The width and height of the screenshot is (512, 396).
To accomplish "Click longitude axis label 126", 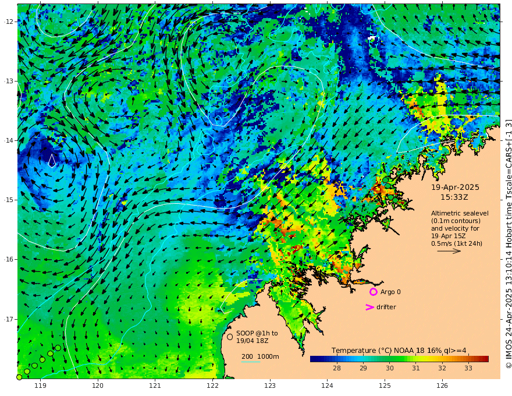I will (442, 386).
